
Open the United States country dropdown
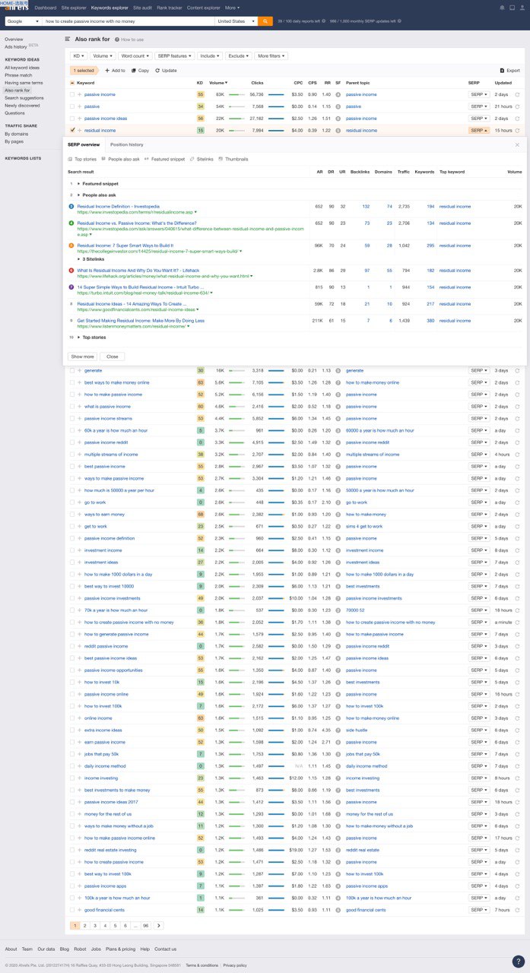click(x=236, y=21)
